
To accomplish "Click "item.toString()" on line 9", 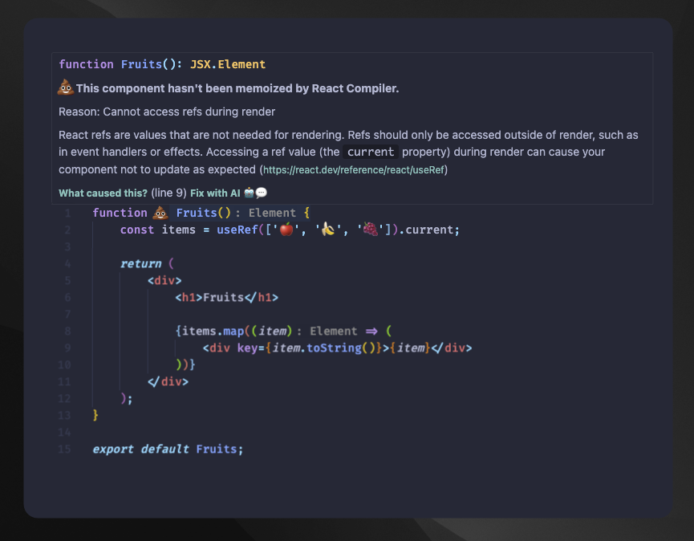I will point(323,348).
